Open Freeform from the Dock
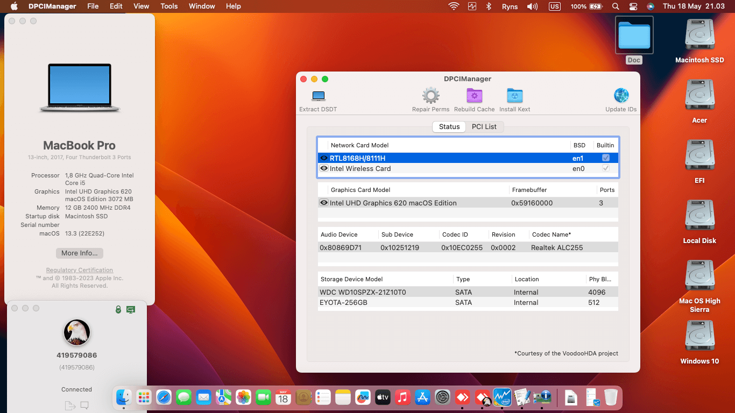Image resolution: width=735 pixels, height=413 pixels. click(x=363, y=397)
